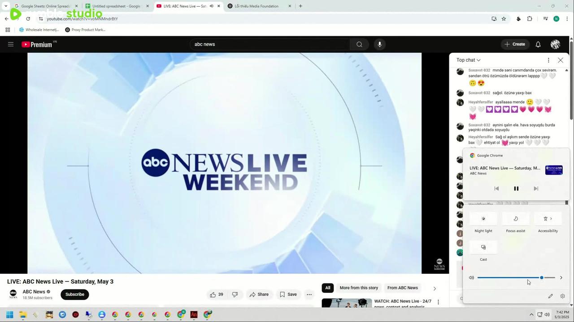Show hidden system tray icons
Screen dimensions: 574x322
[531, 314]
